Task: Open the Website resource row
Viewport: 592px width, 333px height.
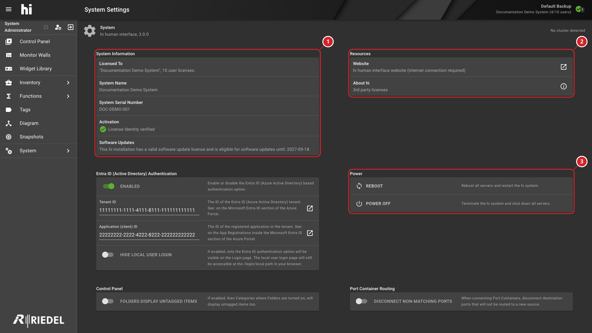Action: point(461,67)
